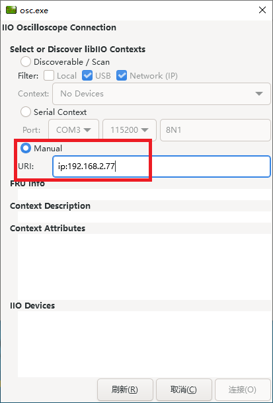Click the dropdown arrow of Context combo box
This screenshot has width=273, height=403.
click(259, 94)
